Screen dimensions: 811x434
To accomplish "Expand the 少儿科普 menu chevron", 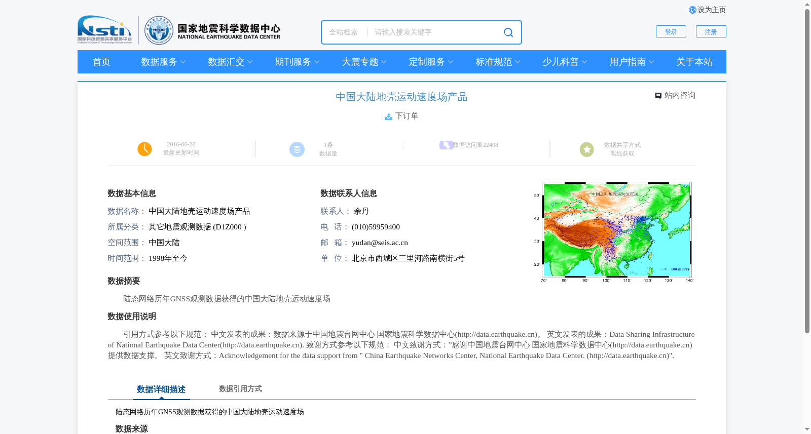I will [584, 62].
